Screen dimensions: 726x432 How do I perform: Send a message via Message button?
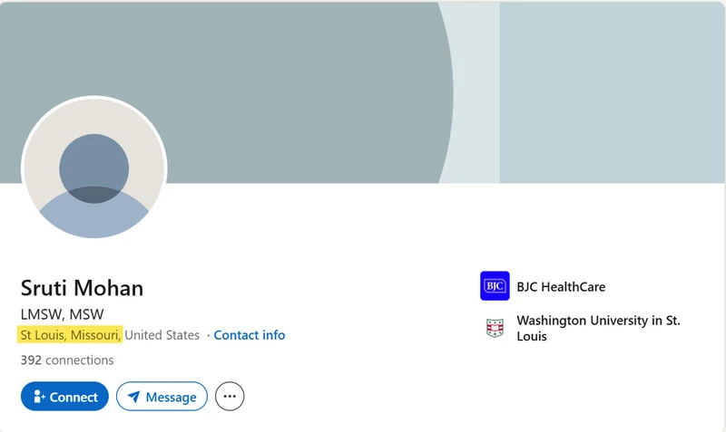point(162,397)
